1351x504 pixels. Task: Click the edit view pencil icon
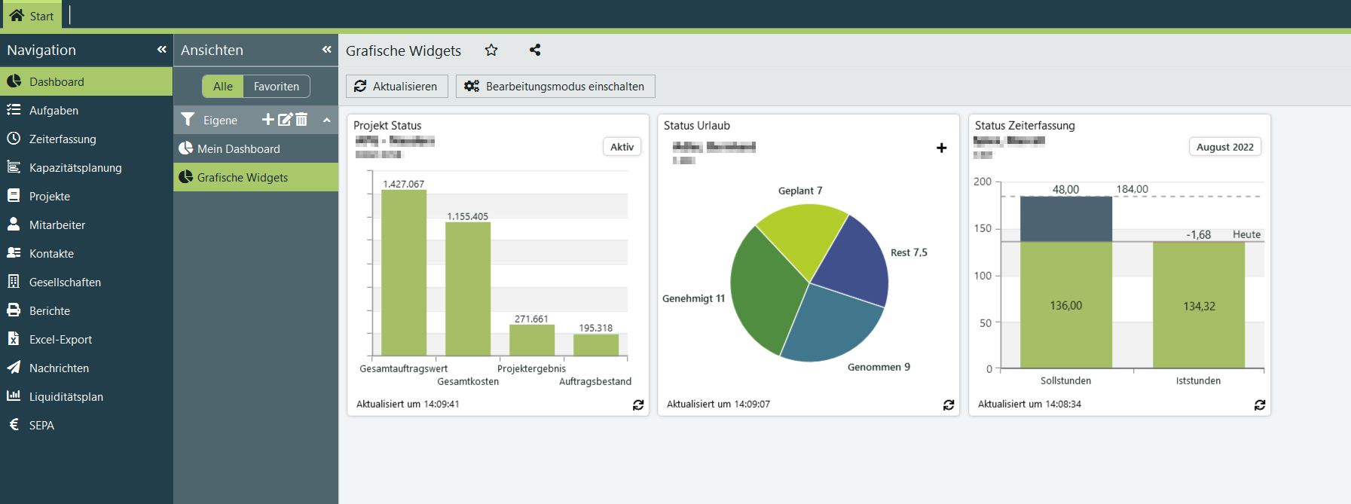[285, 120]
